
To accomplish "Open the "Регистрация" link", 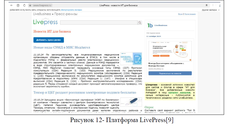I will (190, 14).
